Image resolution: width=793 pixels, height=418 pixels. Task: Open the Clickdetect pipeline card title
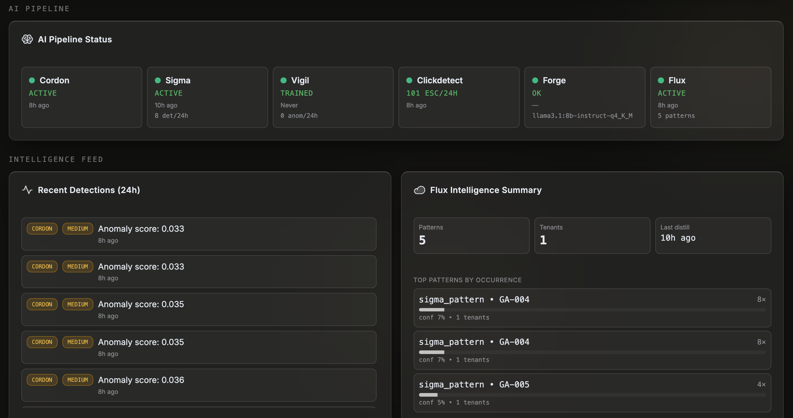click(x=439, y=80)
